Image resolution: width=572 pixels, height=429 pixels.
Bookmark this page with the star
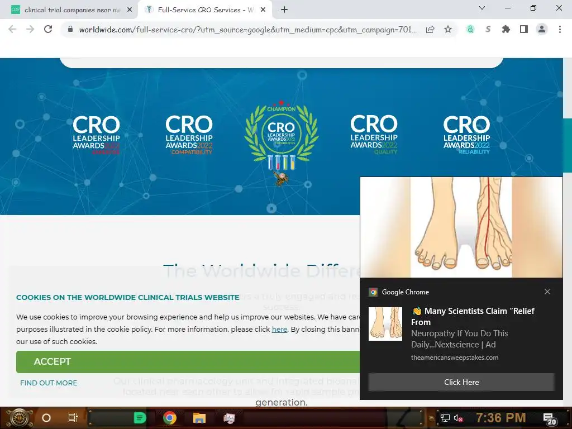pos(448,29)
